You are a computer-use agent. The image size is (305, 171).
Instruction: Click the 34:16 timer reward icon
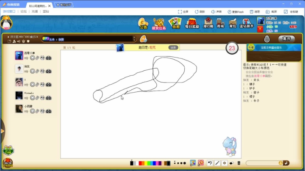[x=8, y=163]
